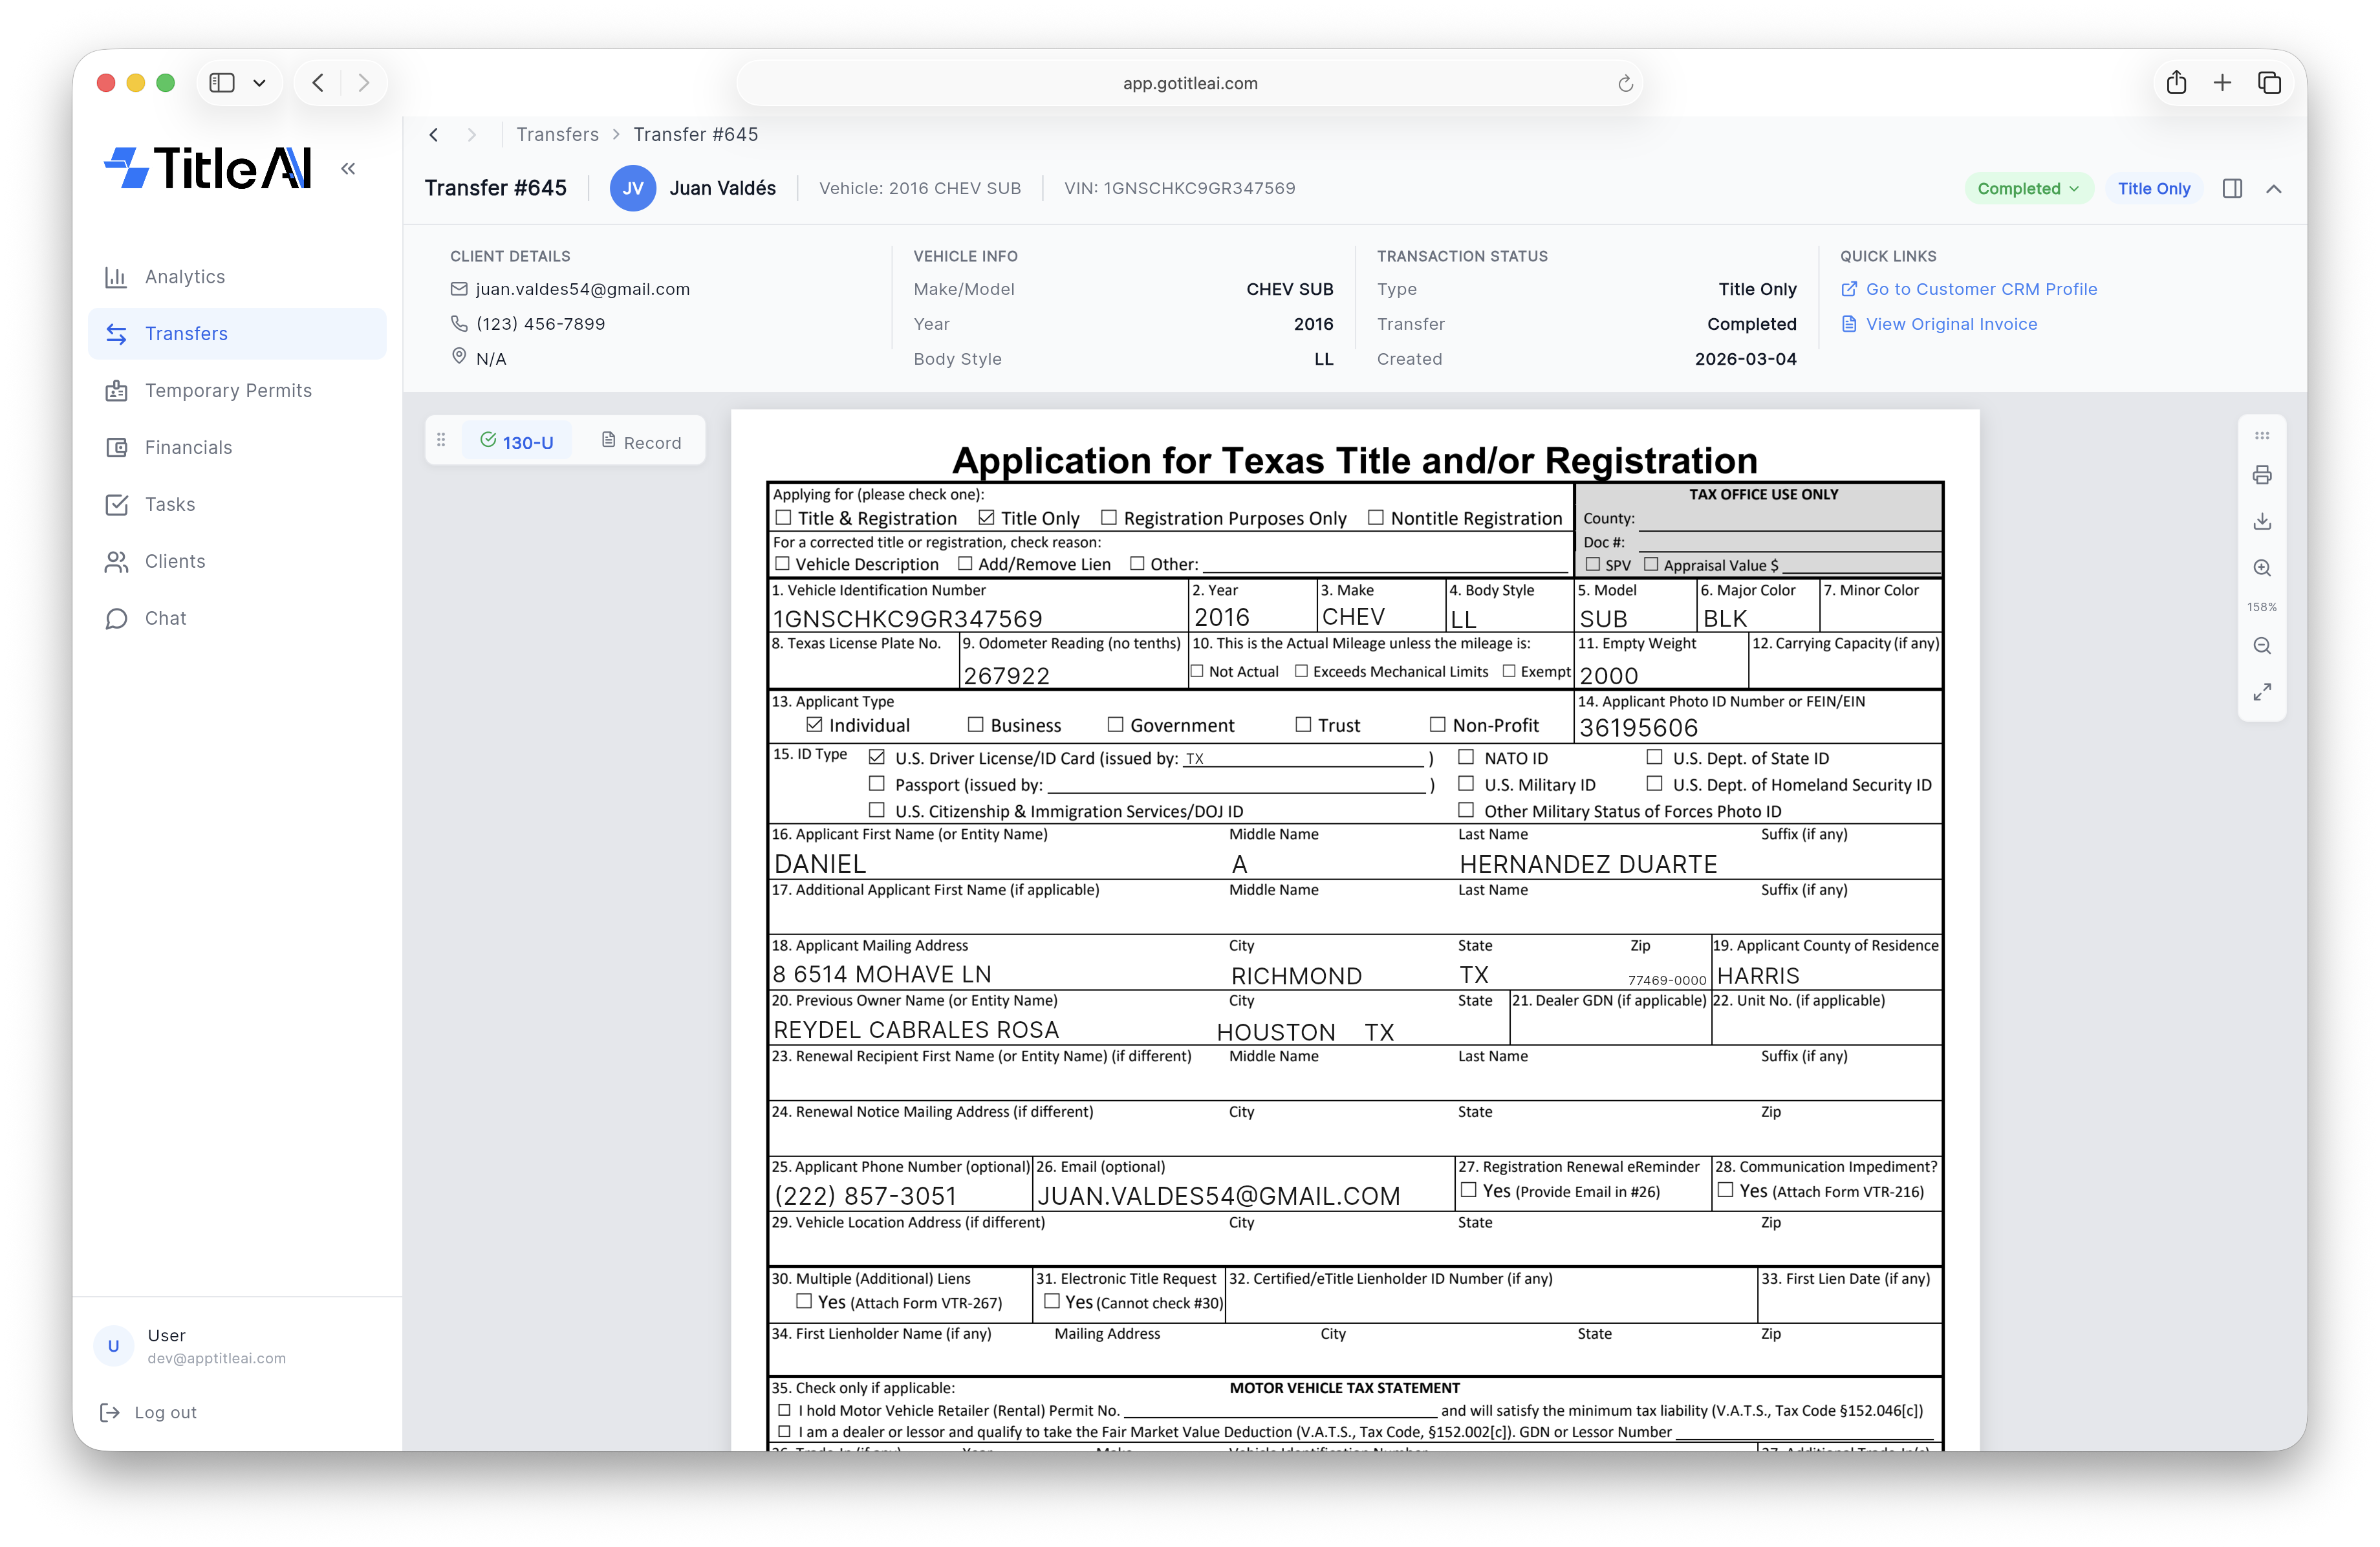This screenshot has height=1547, width=2380.
Task: Click the print icon in document toolbar
Action: click(x=2262, y=475)
